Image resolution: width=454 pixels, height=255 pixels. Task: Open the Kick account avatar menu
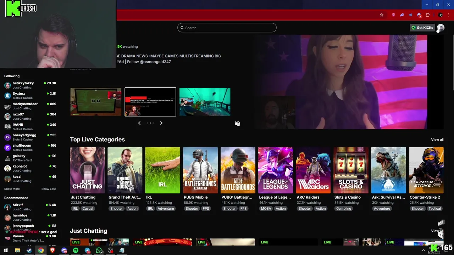click(441, 28)
